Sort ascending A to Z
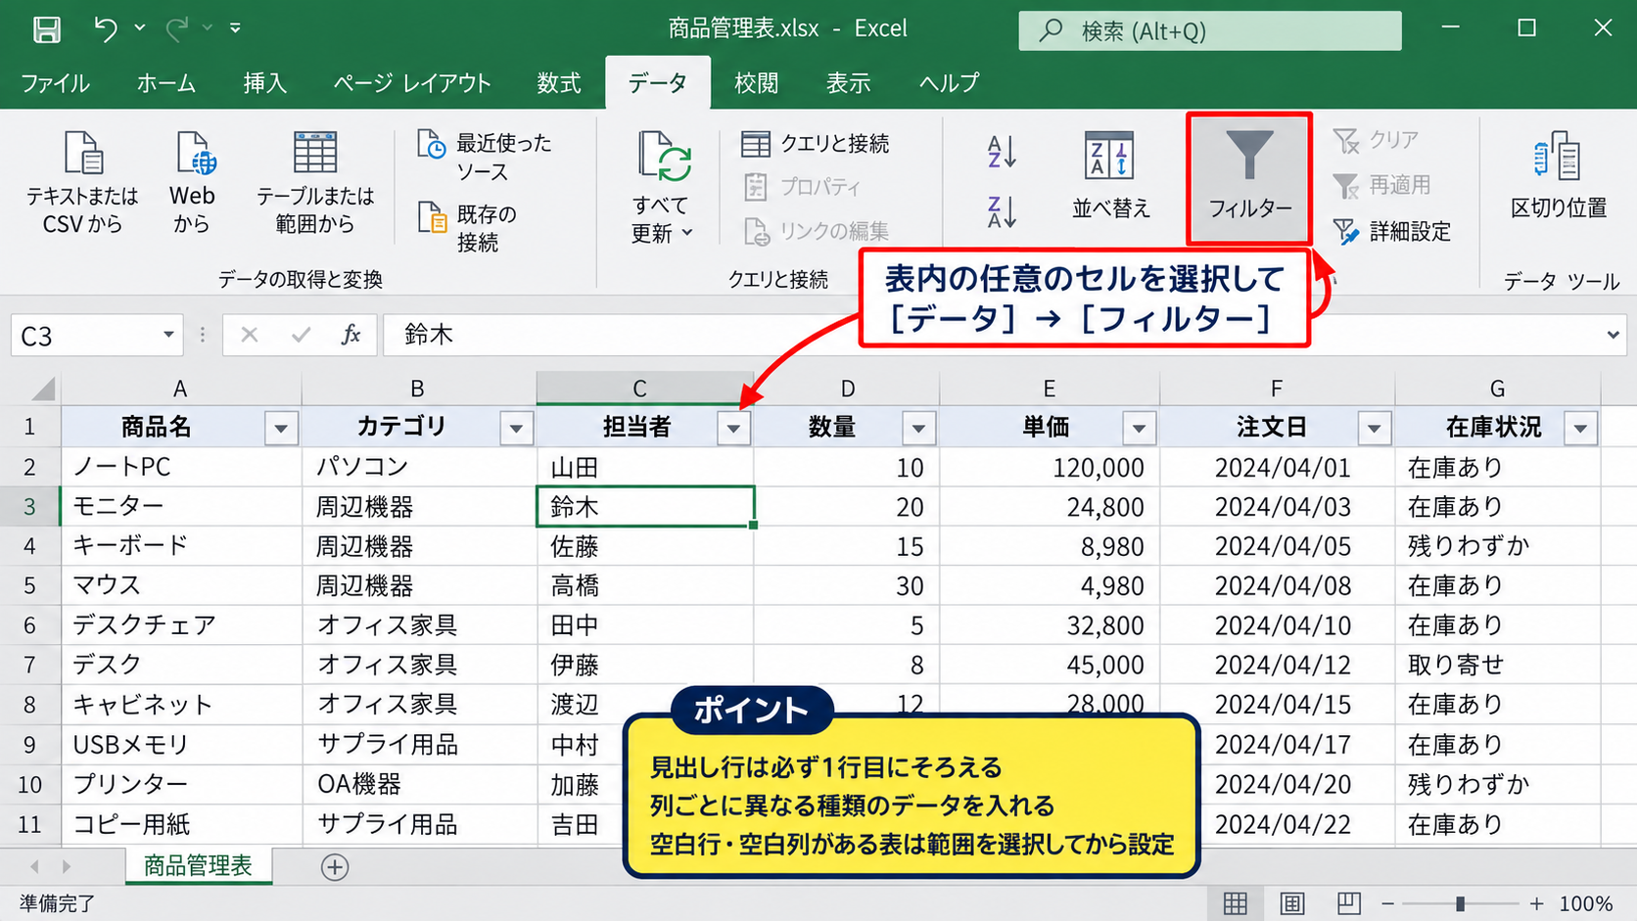1637x921 pixels. [1002, 153]
